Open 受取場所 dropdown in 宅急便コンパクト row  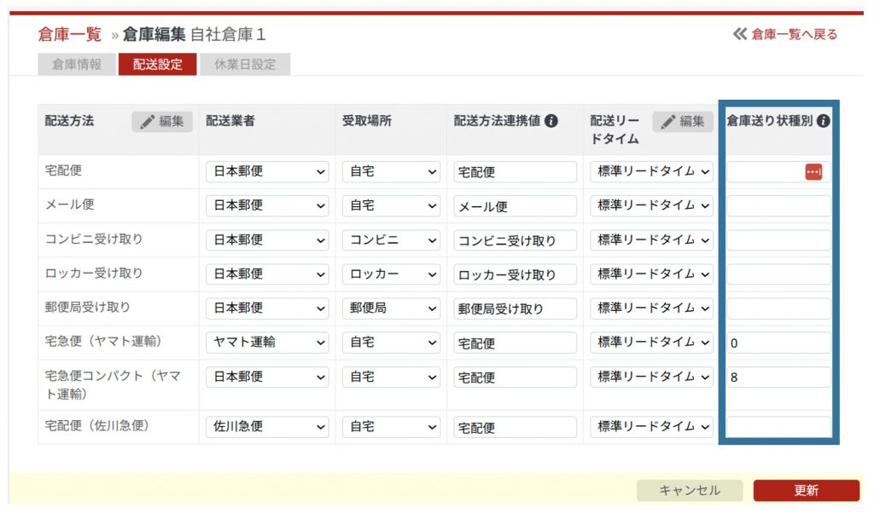coord(391,378)
